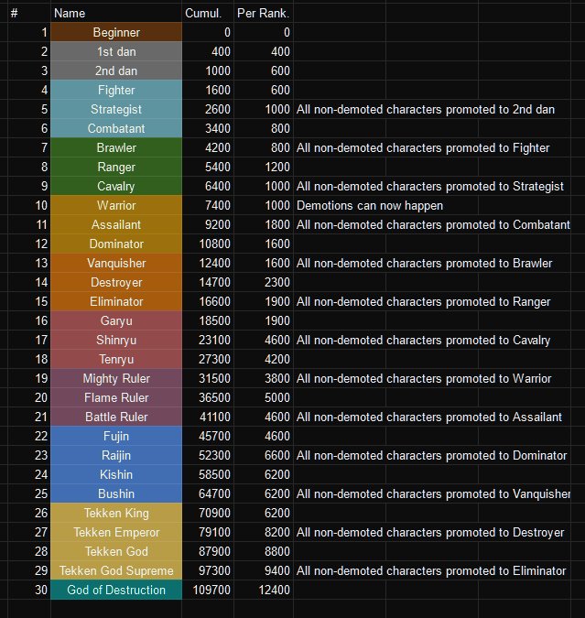Select the Assailant rank cell
The height and width of the screenshot is (618, 585).
(x=116, y=224)
